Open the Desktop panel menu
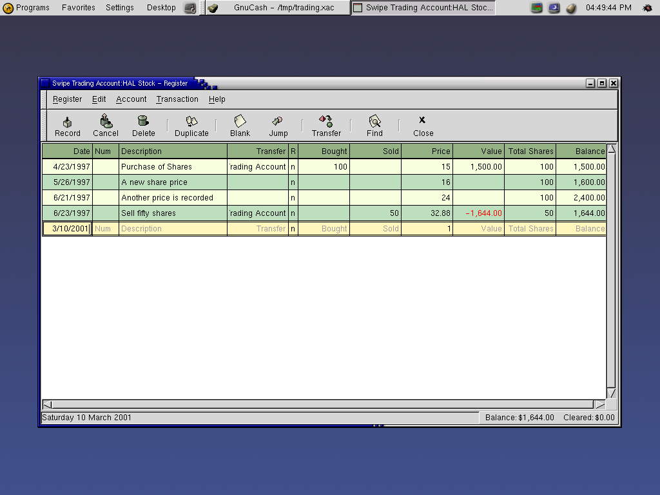This screenshot has width=660, height=495. click(x=161, y=8)
